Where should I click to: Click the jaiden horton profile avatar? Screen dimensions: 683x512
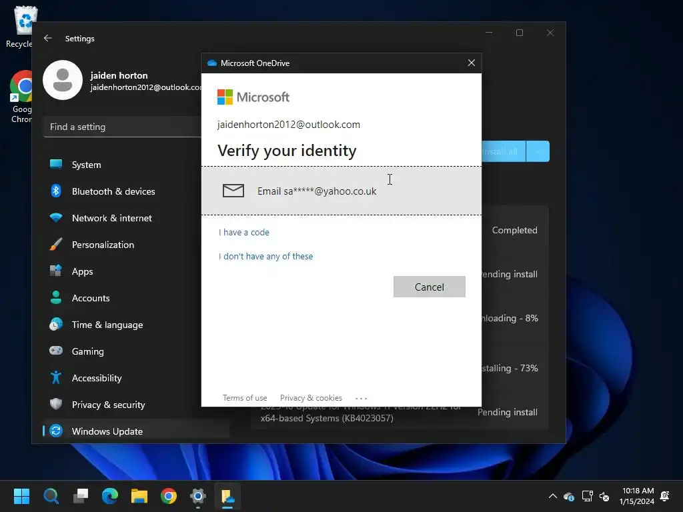63,80
